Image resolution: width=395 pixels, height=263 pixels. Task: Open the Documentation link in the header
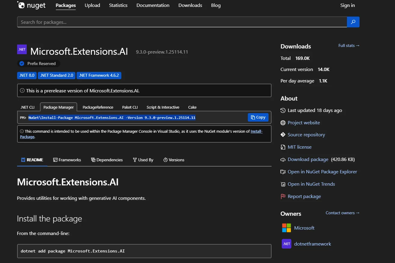pos(153,5)
